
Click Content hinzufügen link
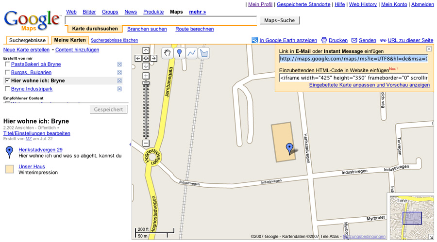77,49
